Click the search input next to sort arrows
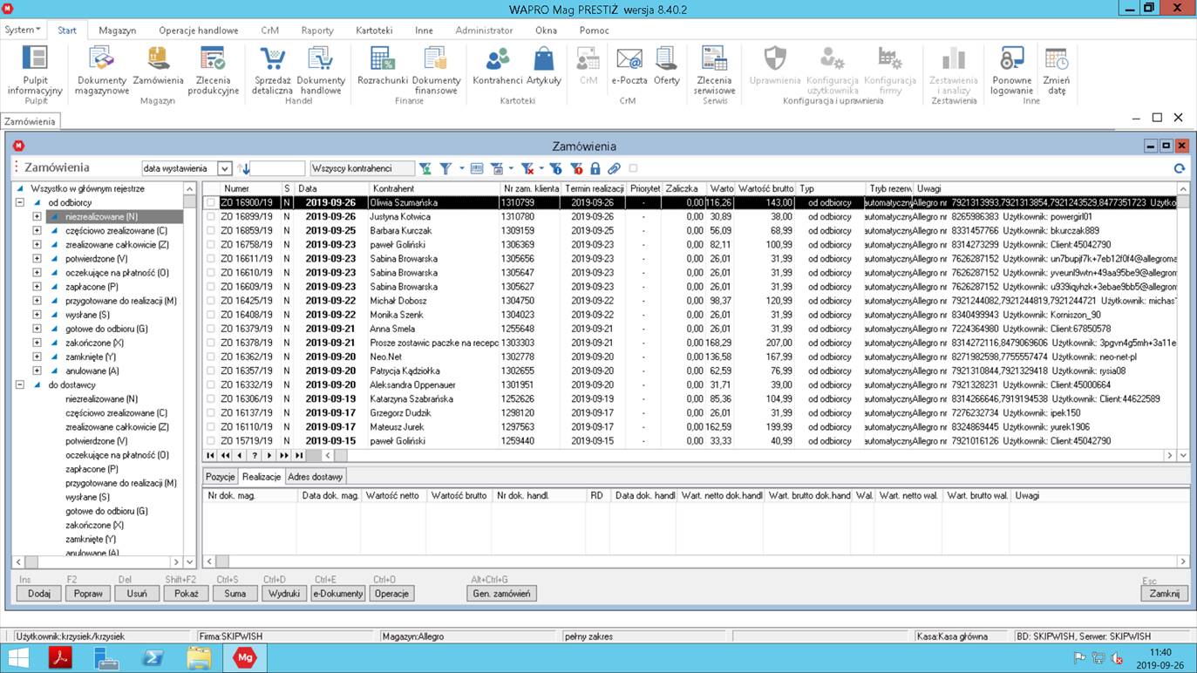 pos(278,168)
